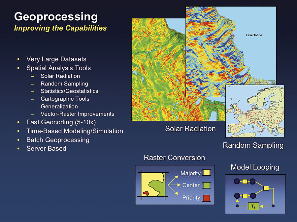Click the yellow square in the top model row
This screenshot has width=297, height=222.
[x=245, y=182]
